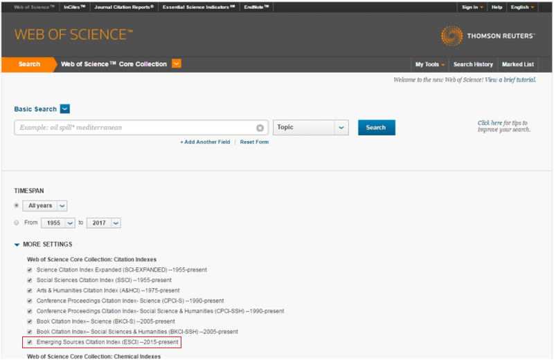Uncheck Book Citation Index Science (BKCI-S) checkbox

point(30,321)
